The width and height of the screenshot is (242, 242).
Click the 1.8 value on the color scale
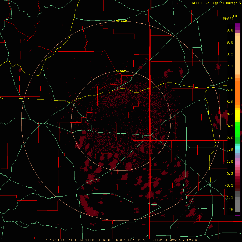coord(230,150)
